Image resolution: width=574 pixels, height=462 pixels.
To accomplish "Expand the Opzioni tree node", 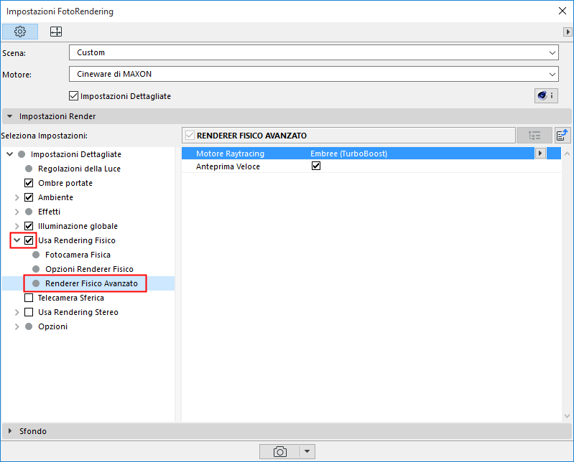I will point(17,326).
